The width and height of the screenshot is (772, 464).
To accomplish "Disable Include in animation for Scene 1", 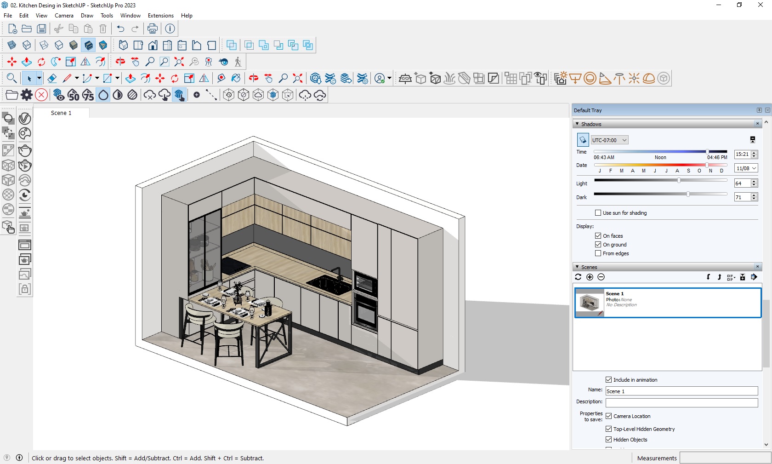I will coord(608,379).
